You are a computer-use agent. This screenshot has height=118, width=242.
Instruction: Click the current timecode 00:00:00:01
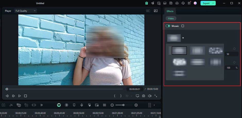point(135,89)
